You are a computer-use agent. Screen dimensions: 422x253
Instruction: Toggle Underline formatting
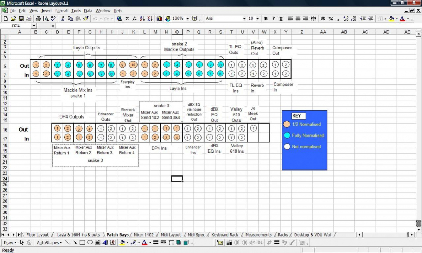click(x=281, y=19)
